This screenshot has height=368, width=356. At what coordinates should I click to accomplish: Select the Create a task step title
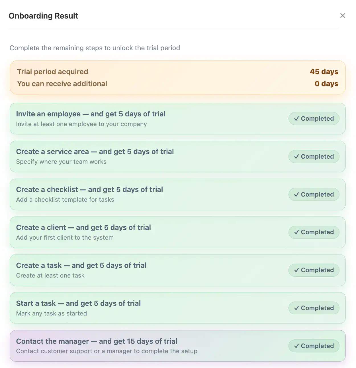(x=81, y=266)
